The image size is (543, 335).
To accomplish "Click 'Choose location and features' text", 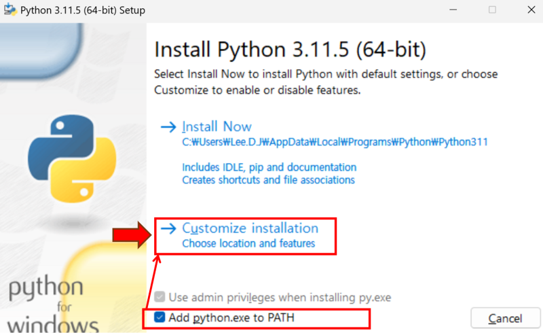I will point(248,243).
